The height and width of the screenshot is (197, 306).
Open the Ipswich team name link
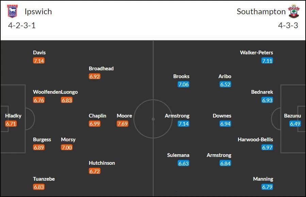38,12
